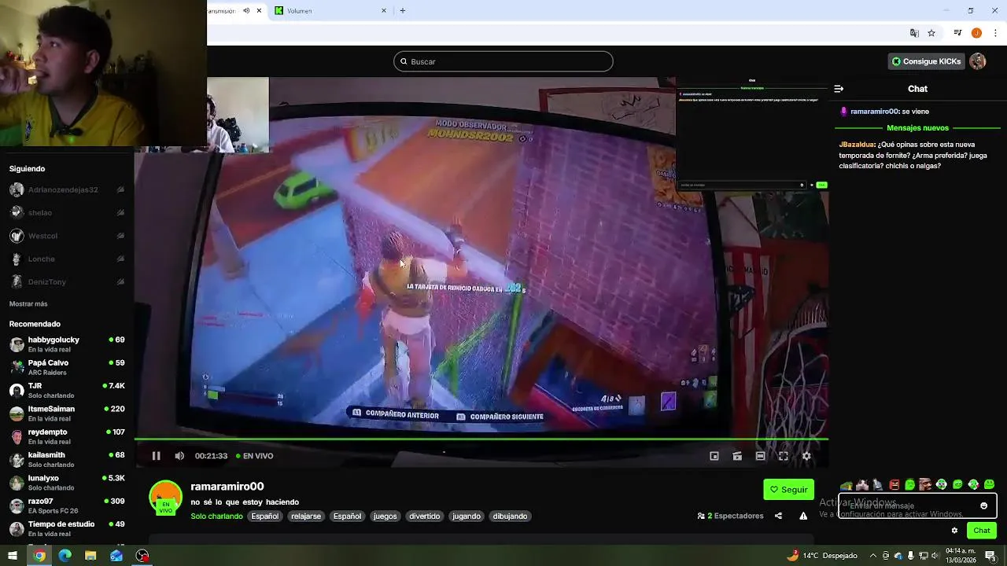This screenshot has height=566, width=1007.
Task: Close the Volumen browser tab
Action: 384,11
